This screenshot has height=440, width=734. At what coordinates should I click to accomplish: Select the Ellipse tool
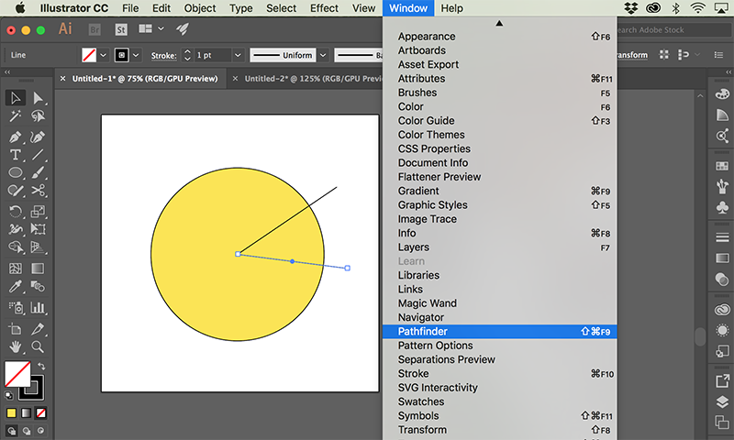click(x=15, y=172)
